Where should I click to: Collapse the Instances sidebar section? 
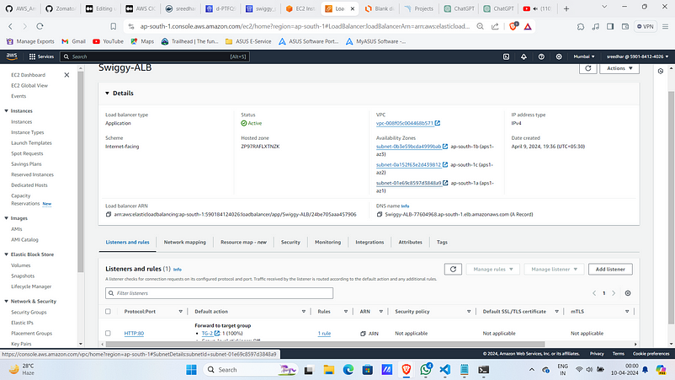(x=7, y=111)
